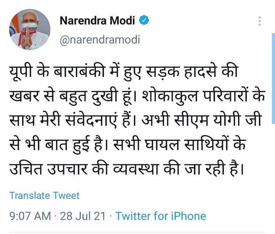The width and height of the screenshot is (275, 234).
Task: Open Narendra Modi's profile picture
Action: click(x=30, y=30)
